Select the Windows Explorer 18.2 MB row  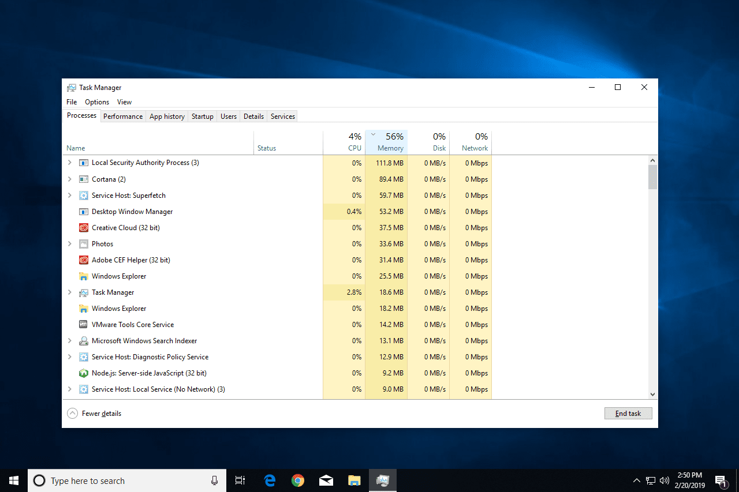coord(277,308)
